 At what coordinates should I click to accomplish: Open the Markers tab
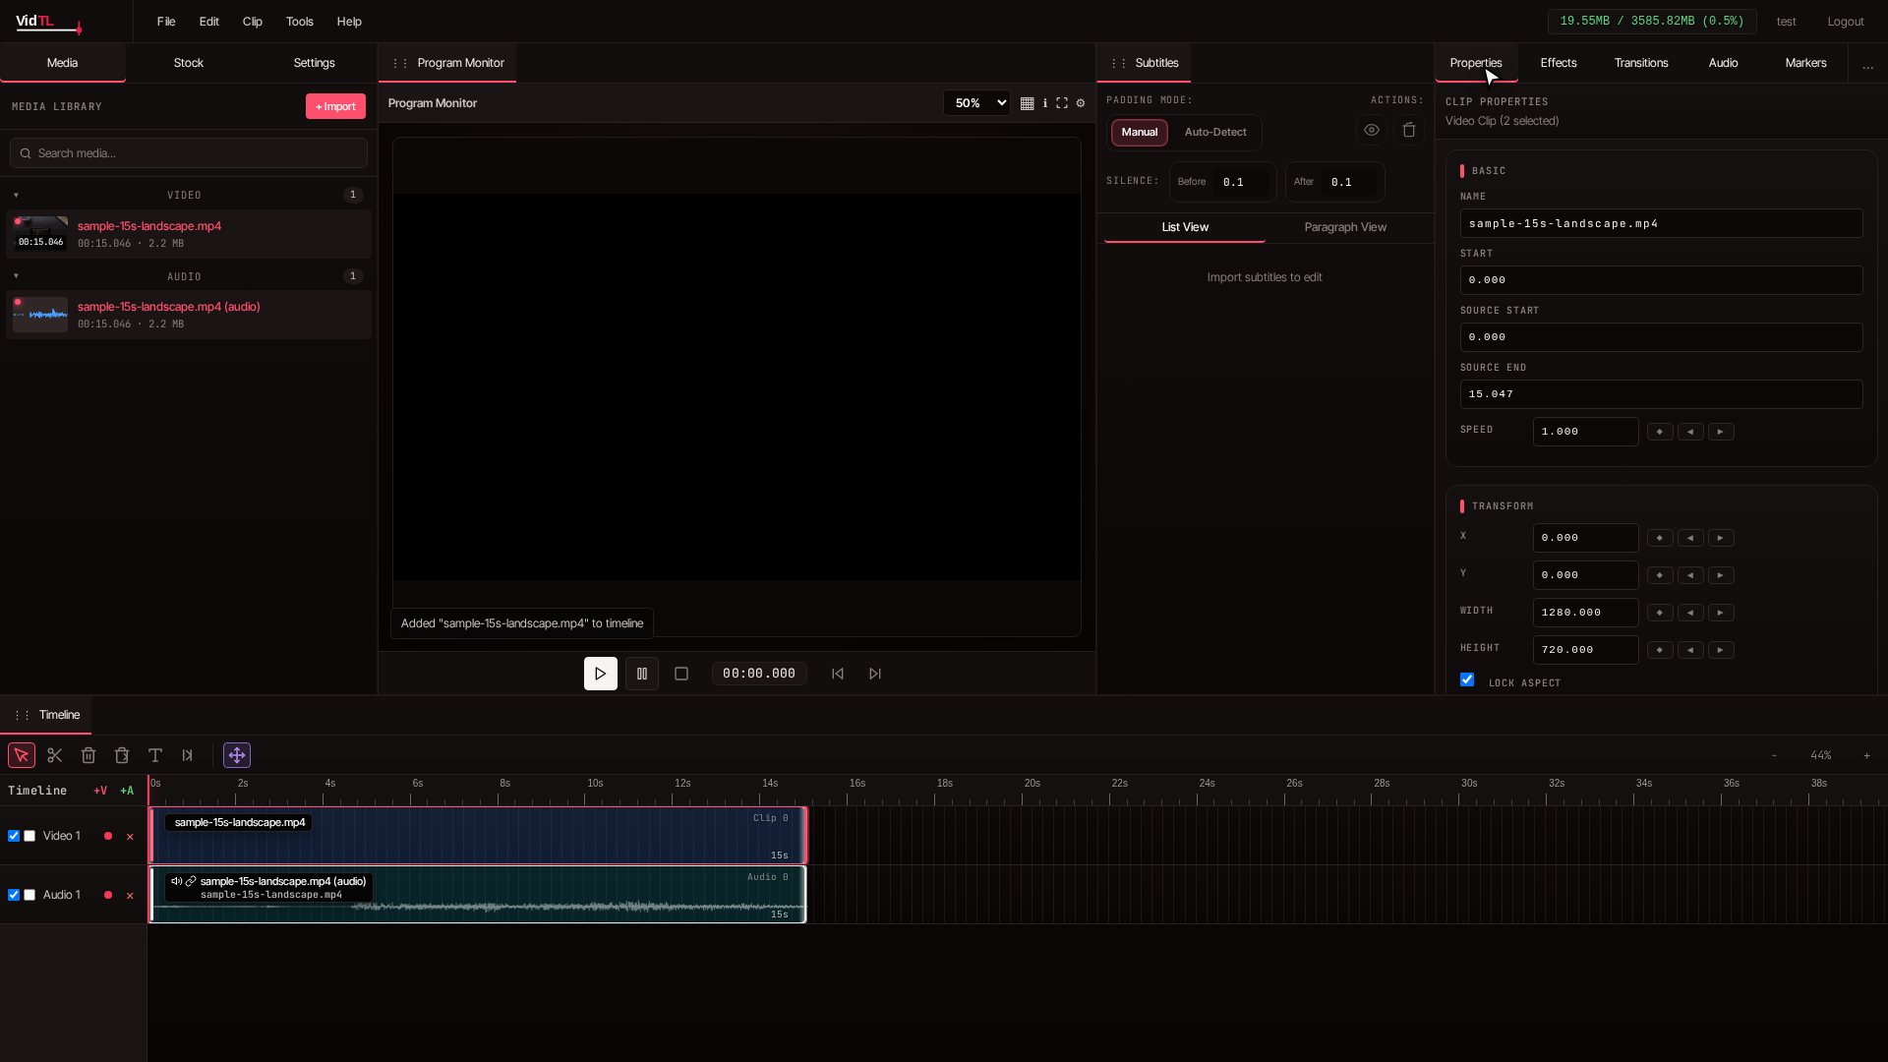click(x=1805, y=63)
